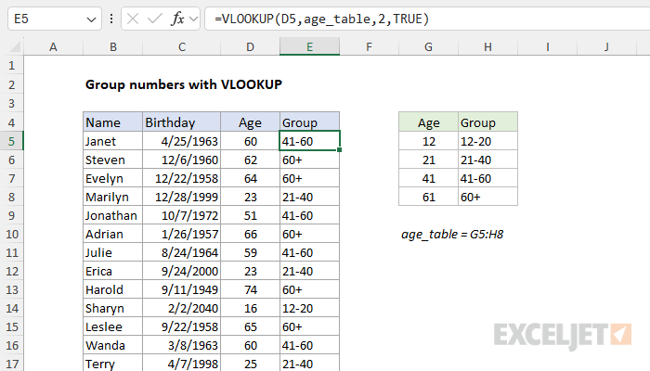Click the enter checkmark formula bar icon
Screen dimensions: 650x371
[x=155, y=19]
